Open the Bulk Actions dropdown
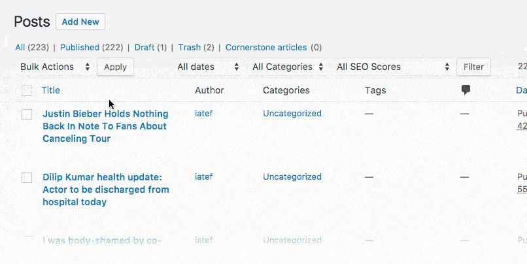 (x=55, y=67)
